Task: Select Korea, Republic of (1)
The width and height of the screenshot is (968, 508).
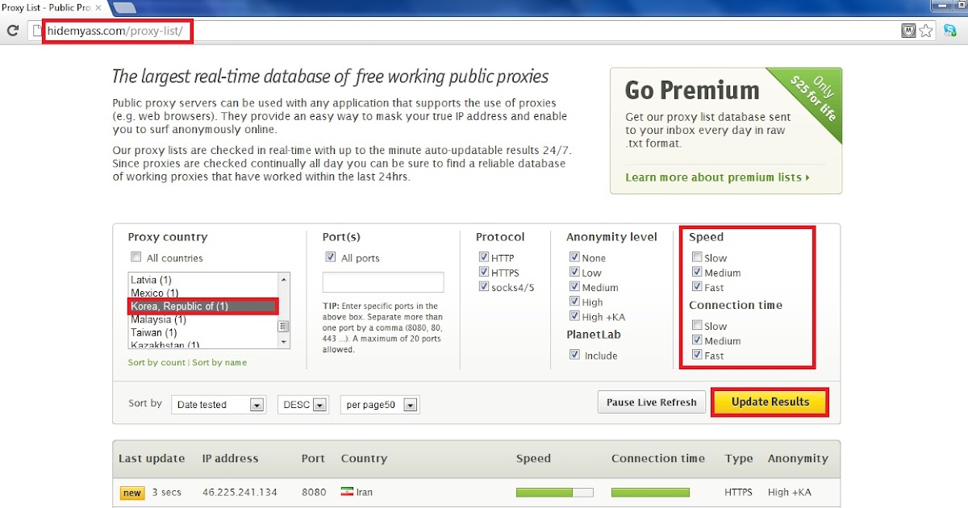Action: coord(202,306)
